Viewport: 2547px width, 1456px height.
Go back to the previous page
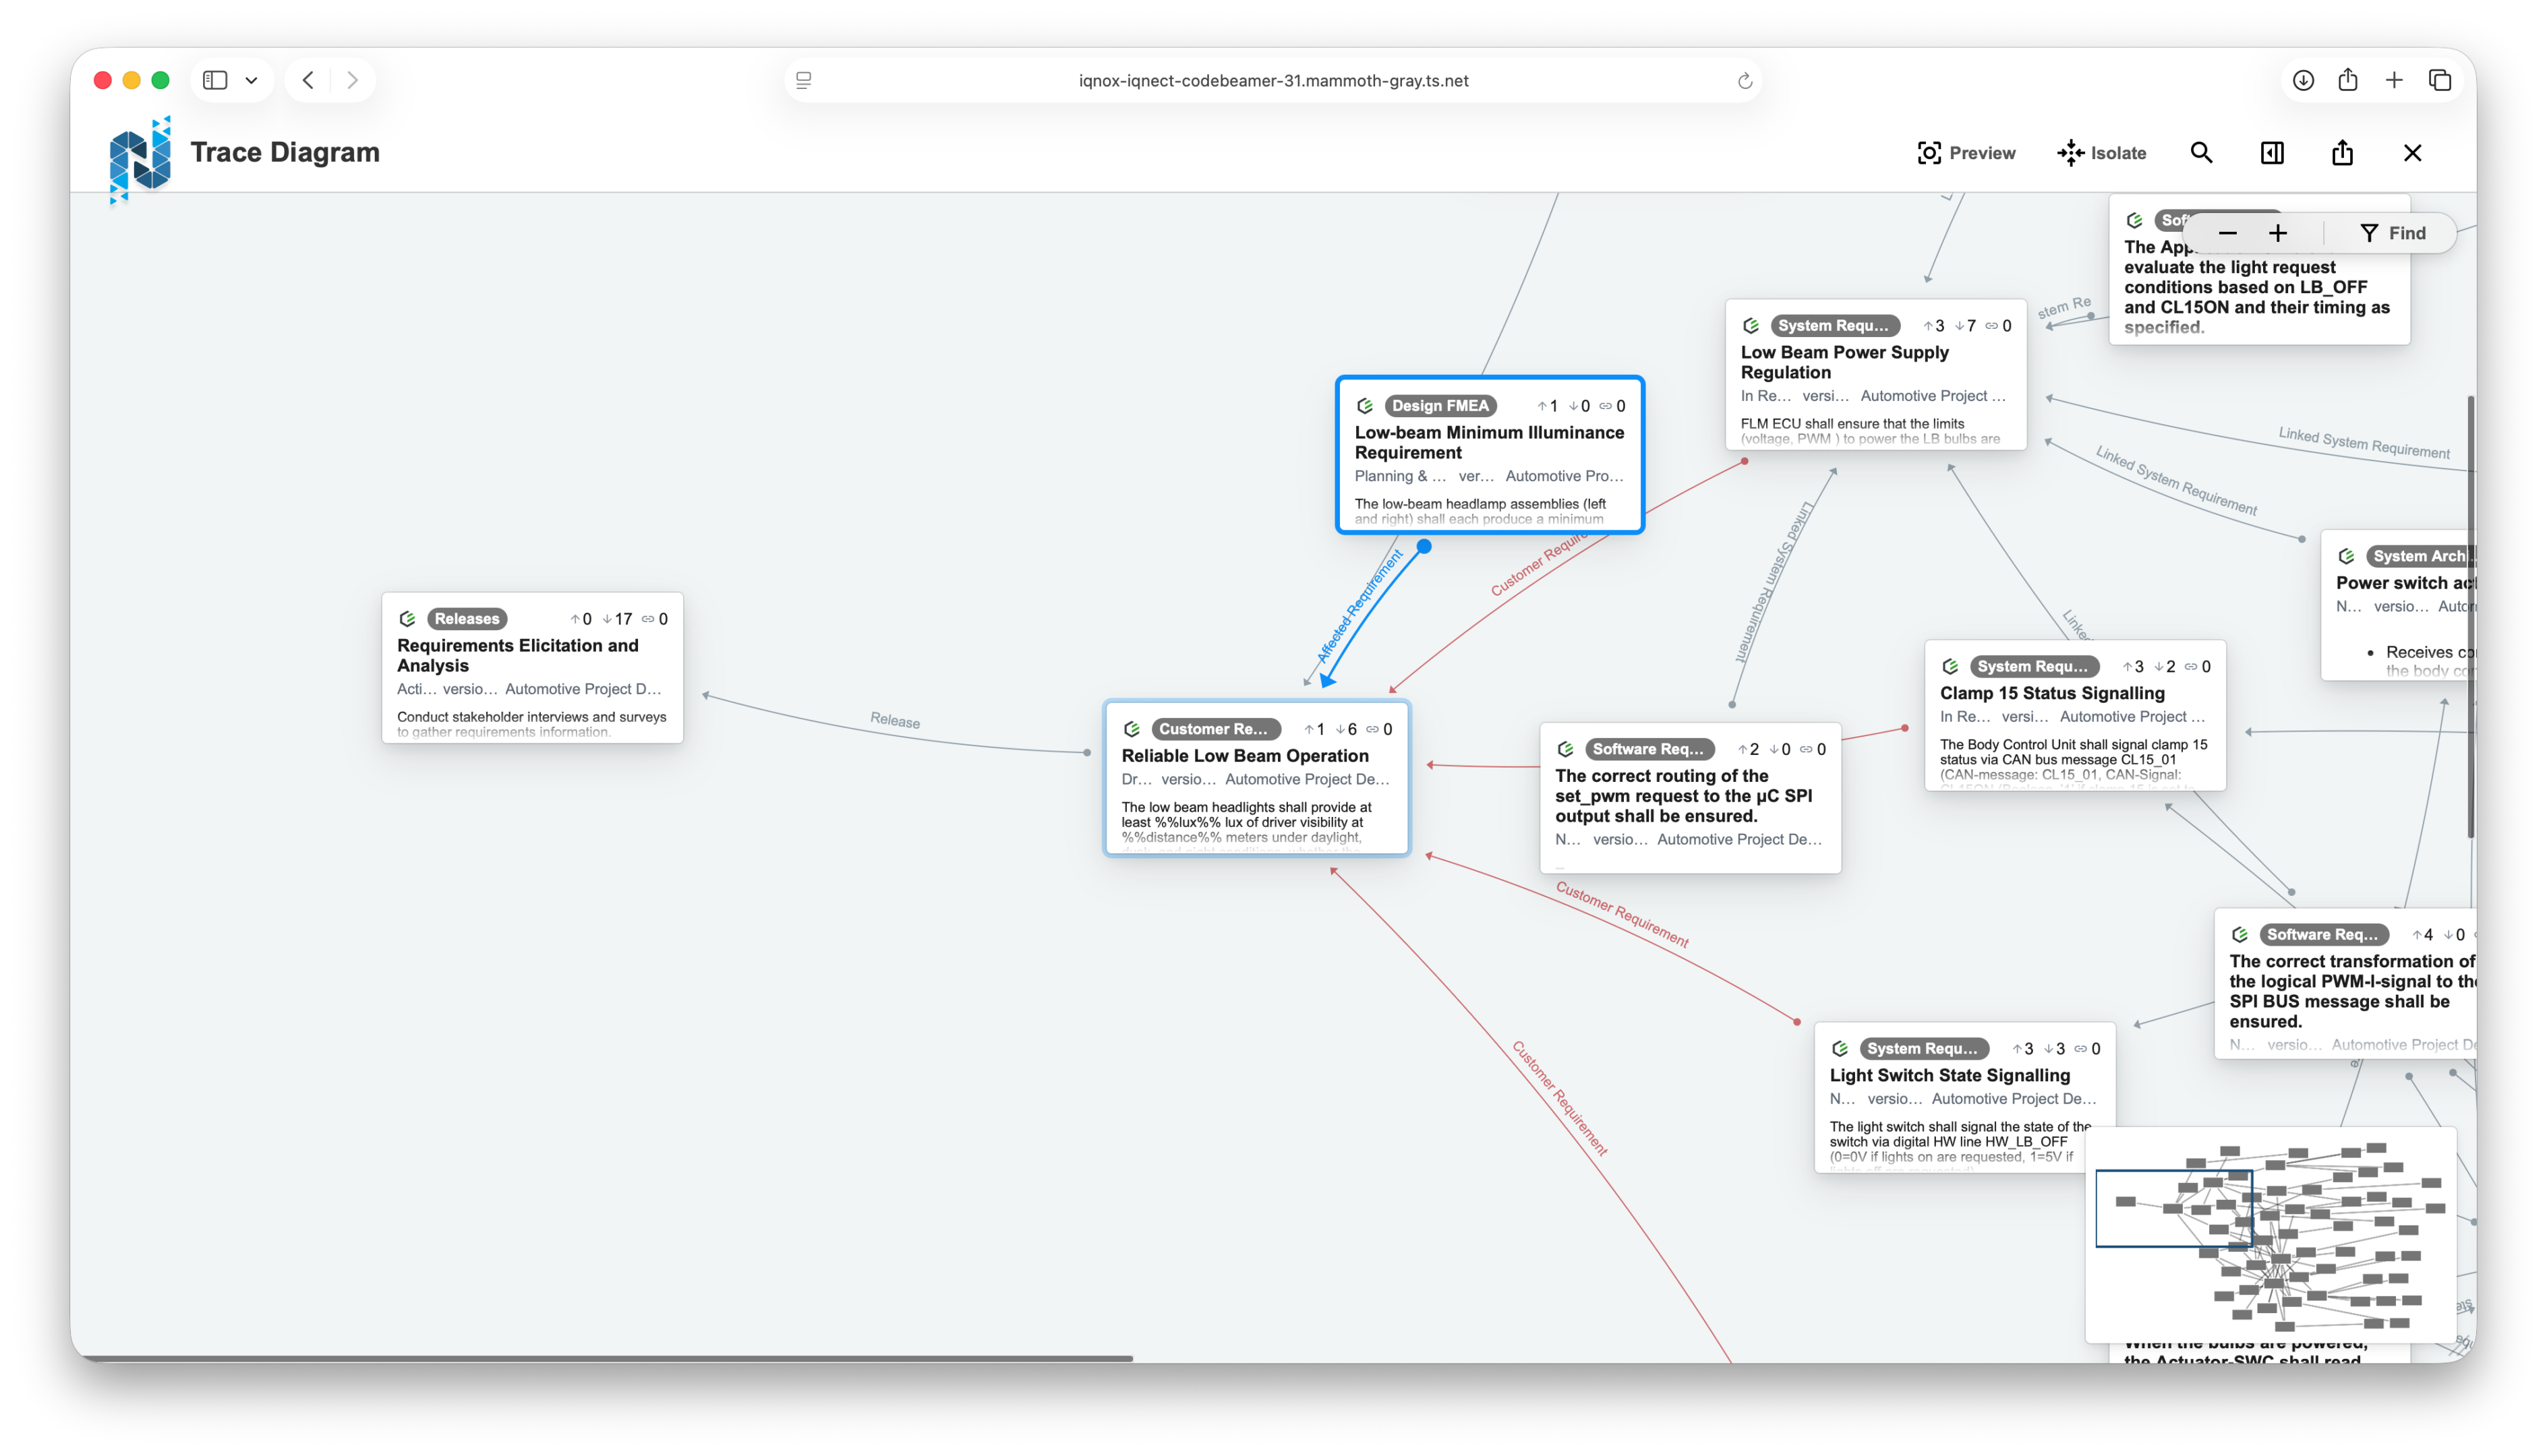coord(308,80)
